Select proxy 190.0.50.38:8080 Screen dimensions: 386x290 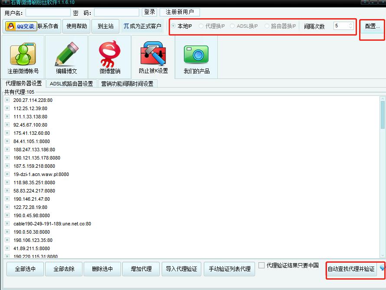pos(32,232)
